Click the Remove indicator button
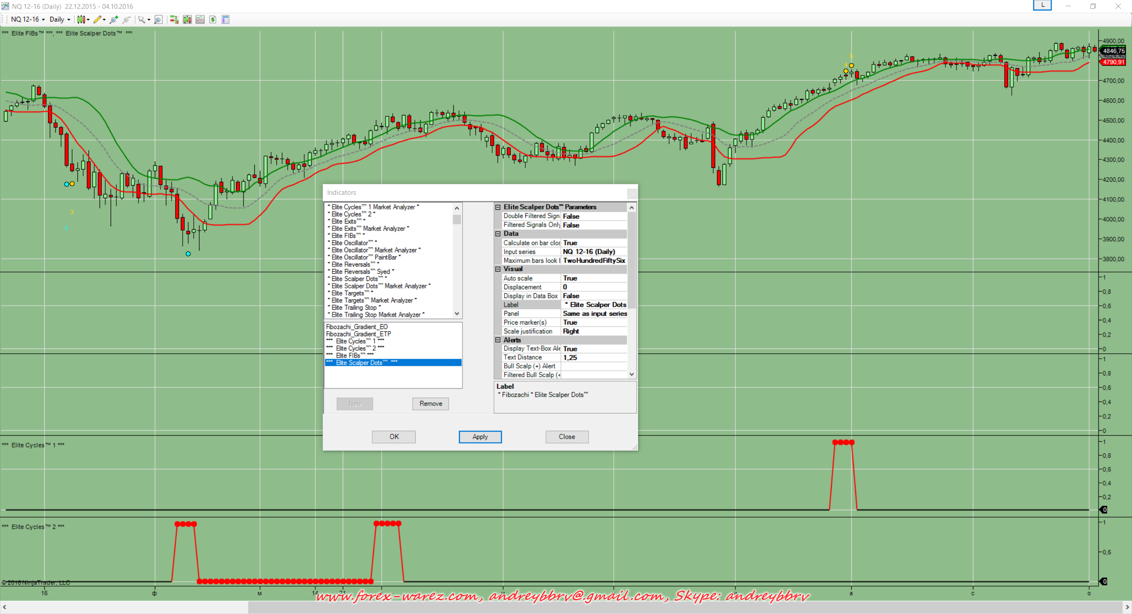The height and width of the screenshot is (614, 1132). click(430, 404)
